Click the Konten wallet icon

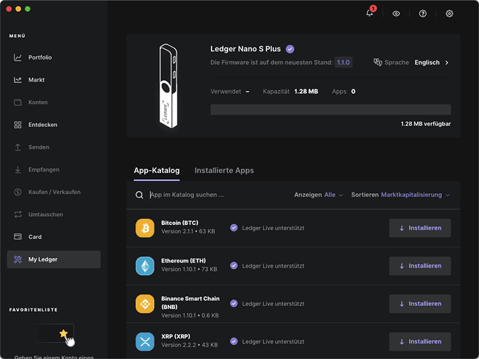click(x=18, y=102)
